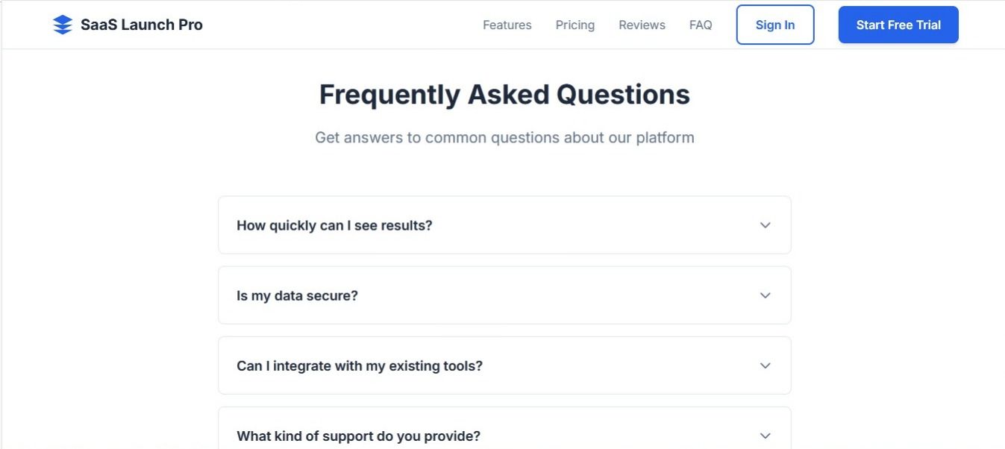Show answer via 'What kind of support do you provide?' text
Screen dimensions: 1005x449
[358, 436]
